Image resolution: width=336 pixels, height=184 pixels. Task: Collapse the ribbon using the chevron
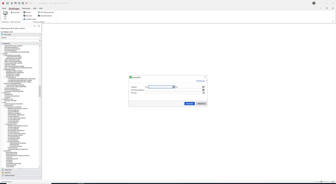[x=333, y=21]
